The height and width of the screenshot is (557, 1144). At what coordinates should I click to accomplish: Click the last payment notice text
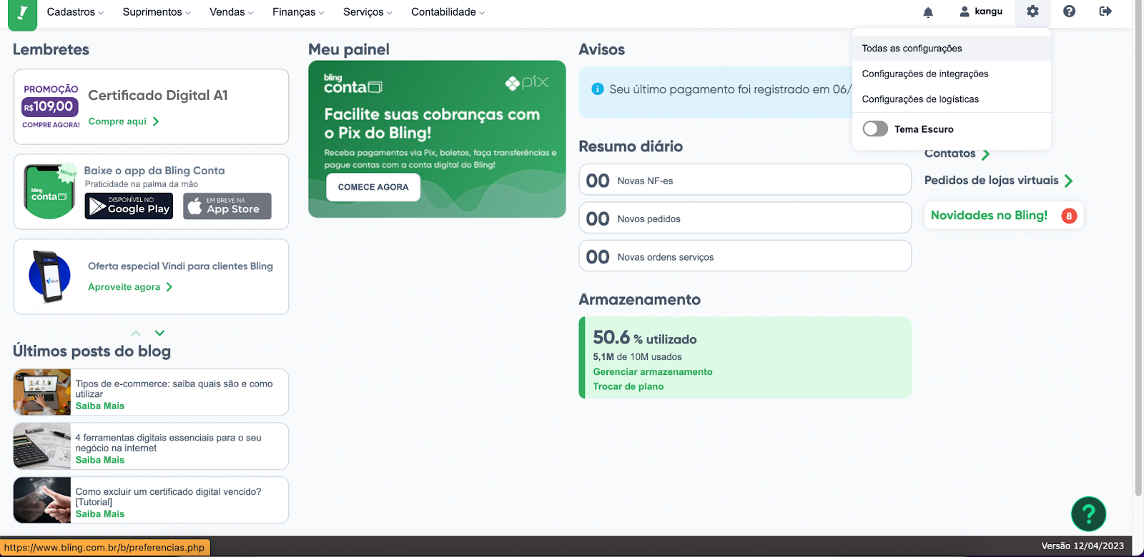tap(730, 89)
